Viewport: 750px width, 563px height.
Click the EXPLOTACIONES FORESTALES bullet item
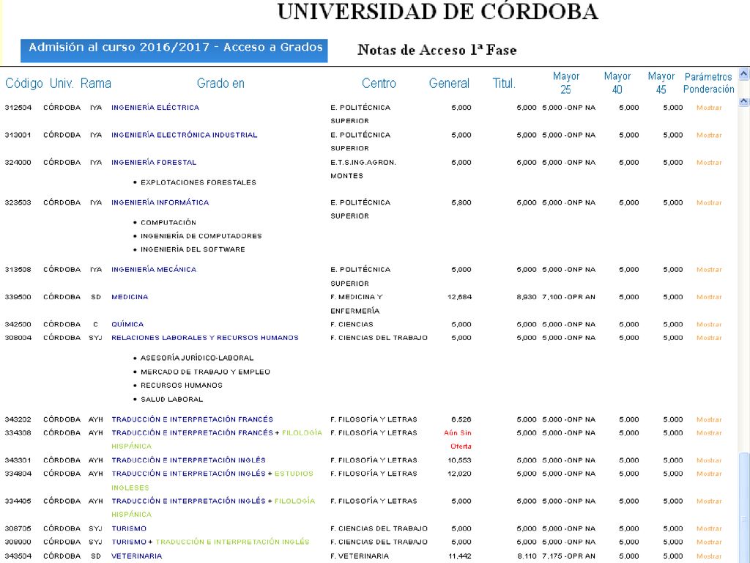[198, 183]
